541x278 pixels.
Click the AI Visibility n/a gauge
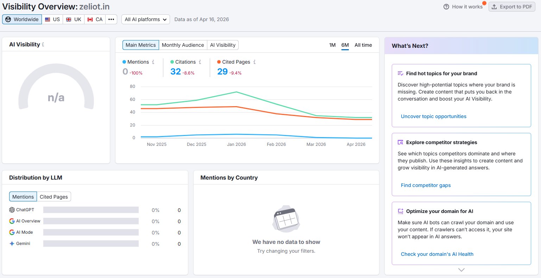[56, 87]
